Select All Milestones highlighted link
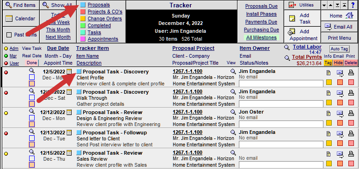 (x=261, y=37)
